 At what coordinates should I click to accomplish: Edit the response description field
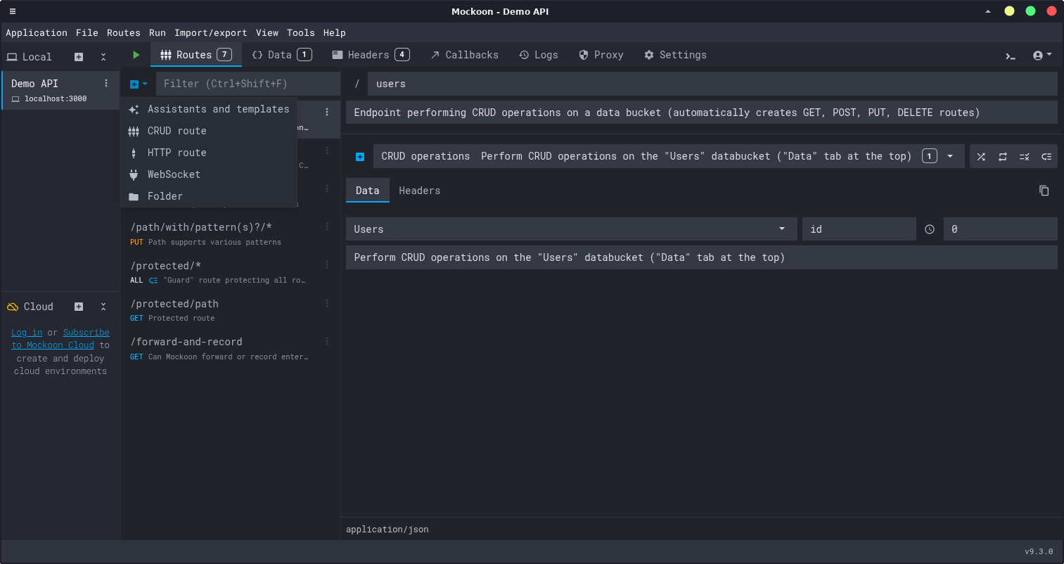pyautogui.click(x=702, y=257)
